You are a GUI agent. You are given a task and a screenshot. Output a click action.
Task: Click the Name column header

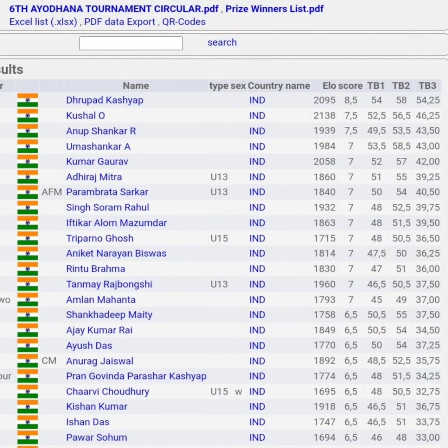click(x=136, y=86)
